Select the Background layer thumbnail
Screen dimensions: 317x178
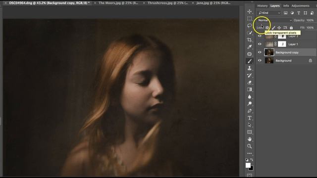pos(269,60)
